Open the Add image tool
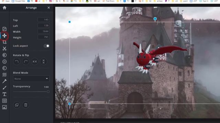 click(x=4, y=107)
